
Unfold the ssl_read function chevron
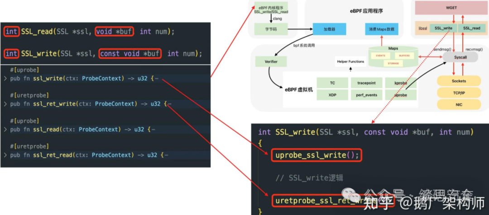click(x=5, y=130)
